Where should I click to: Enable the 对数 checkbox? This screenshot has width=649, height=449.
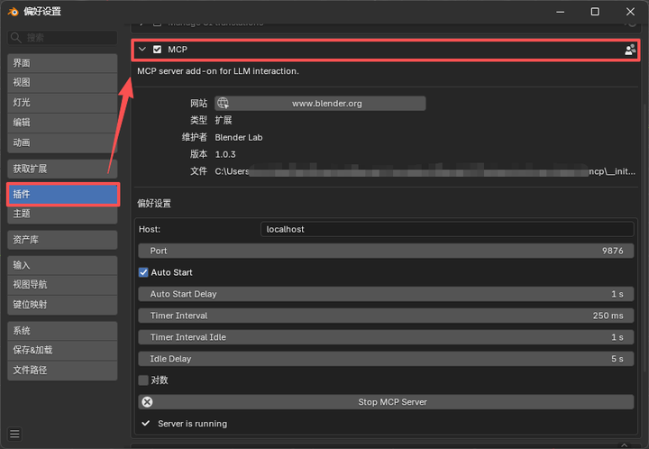point(143,380)
